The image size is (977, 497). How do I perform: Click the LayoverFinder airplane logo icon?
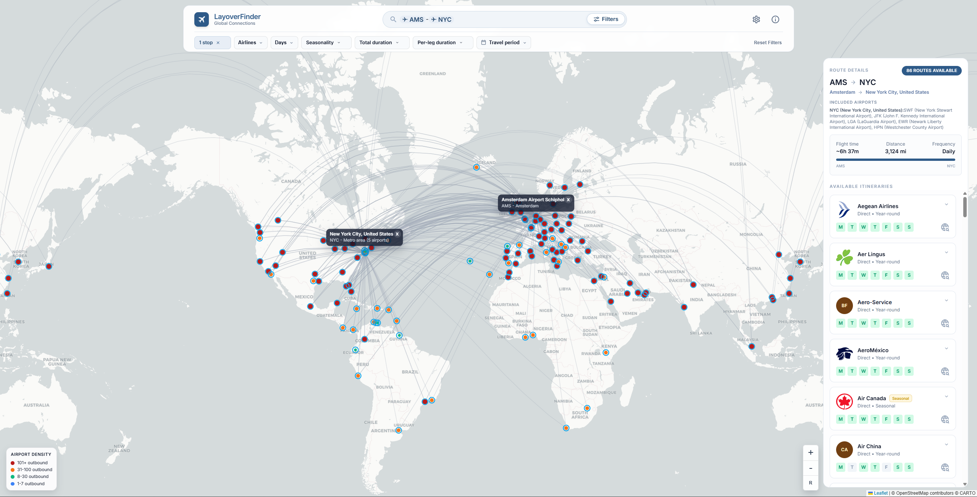click(202, 19)
